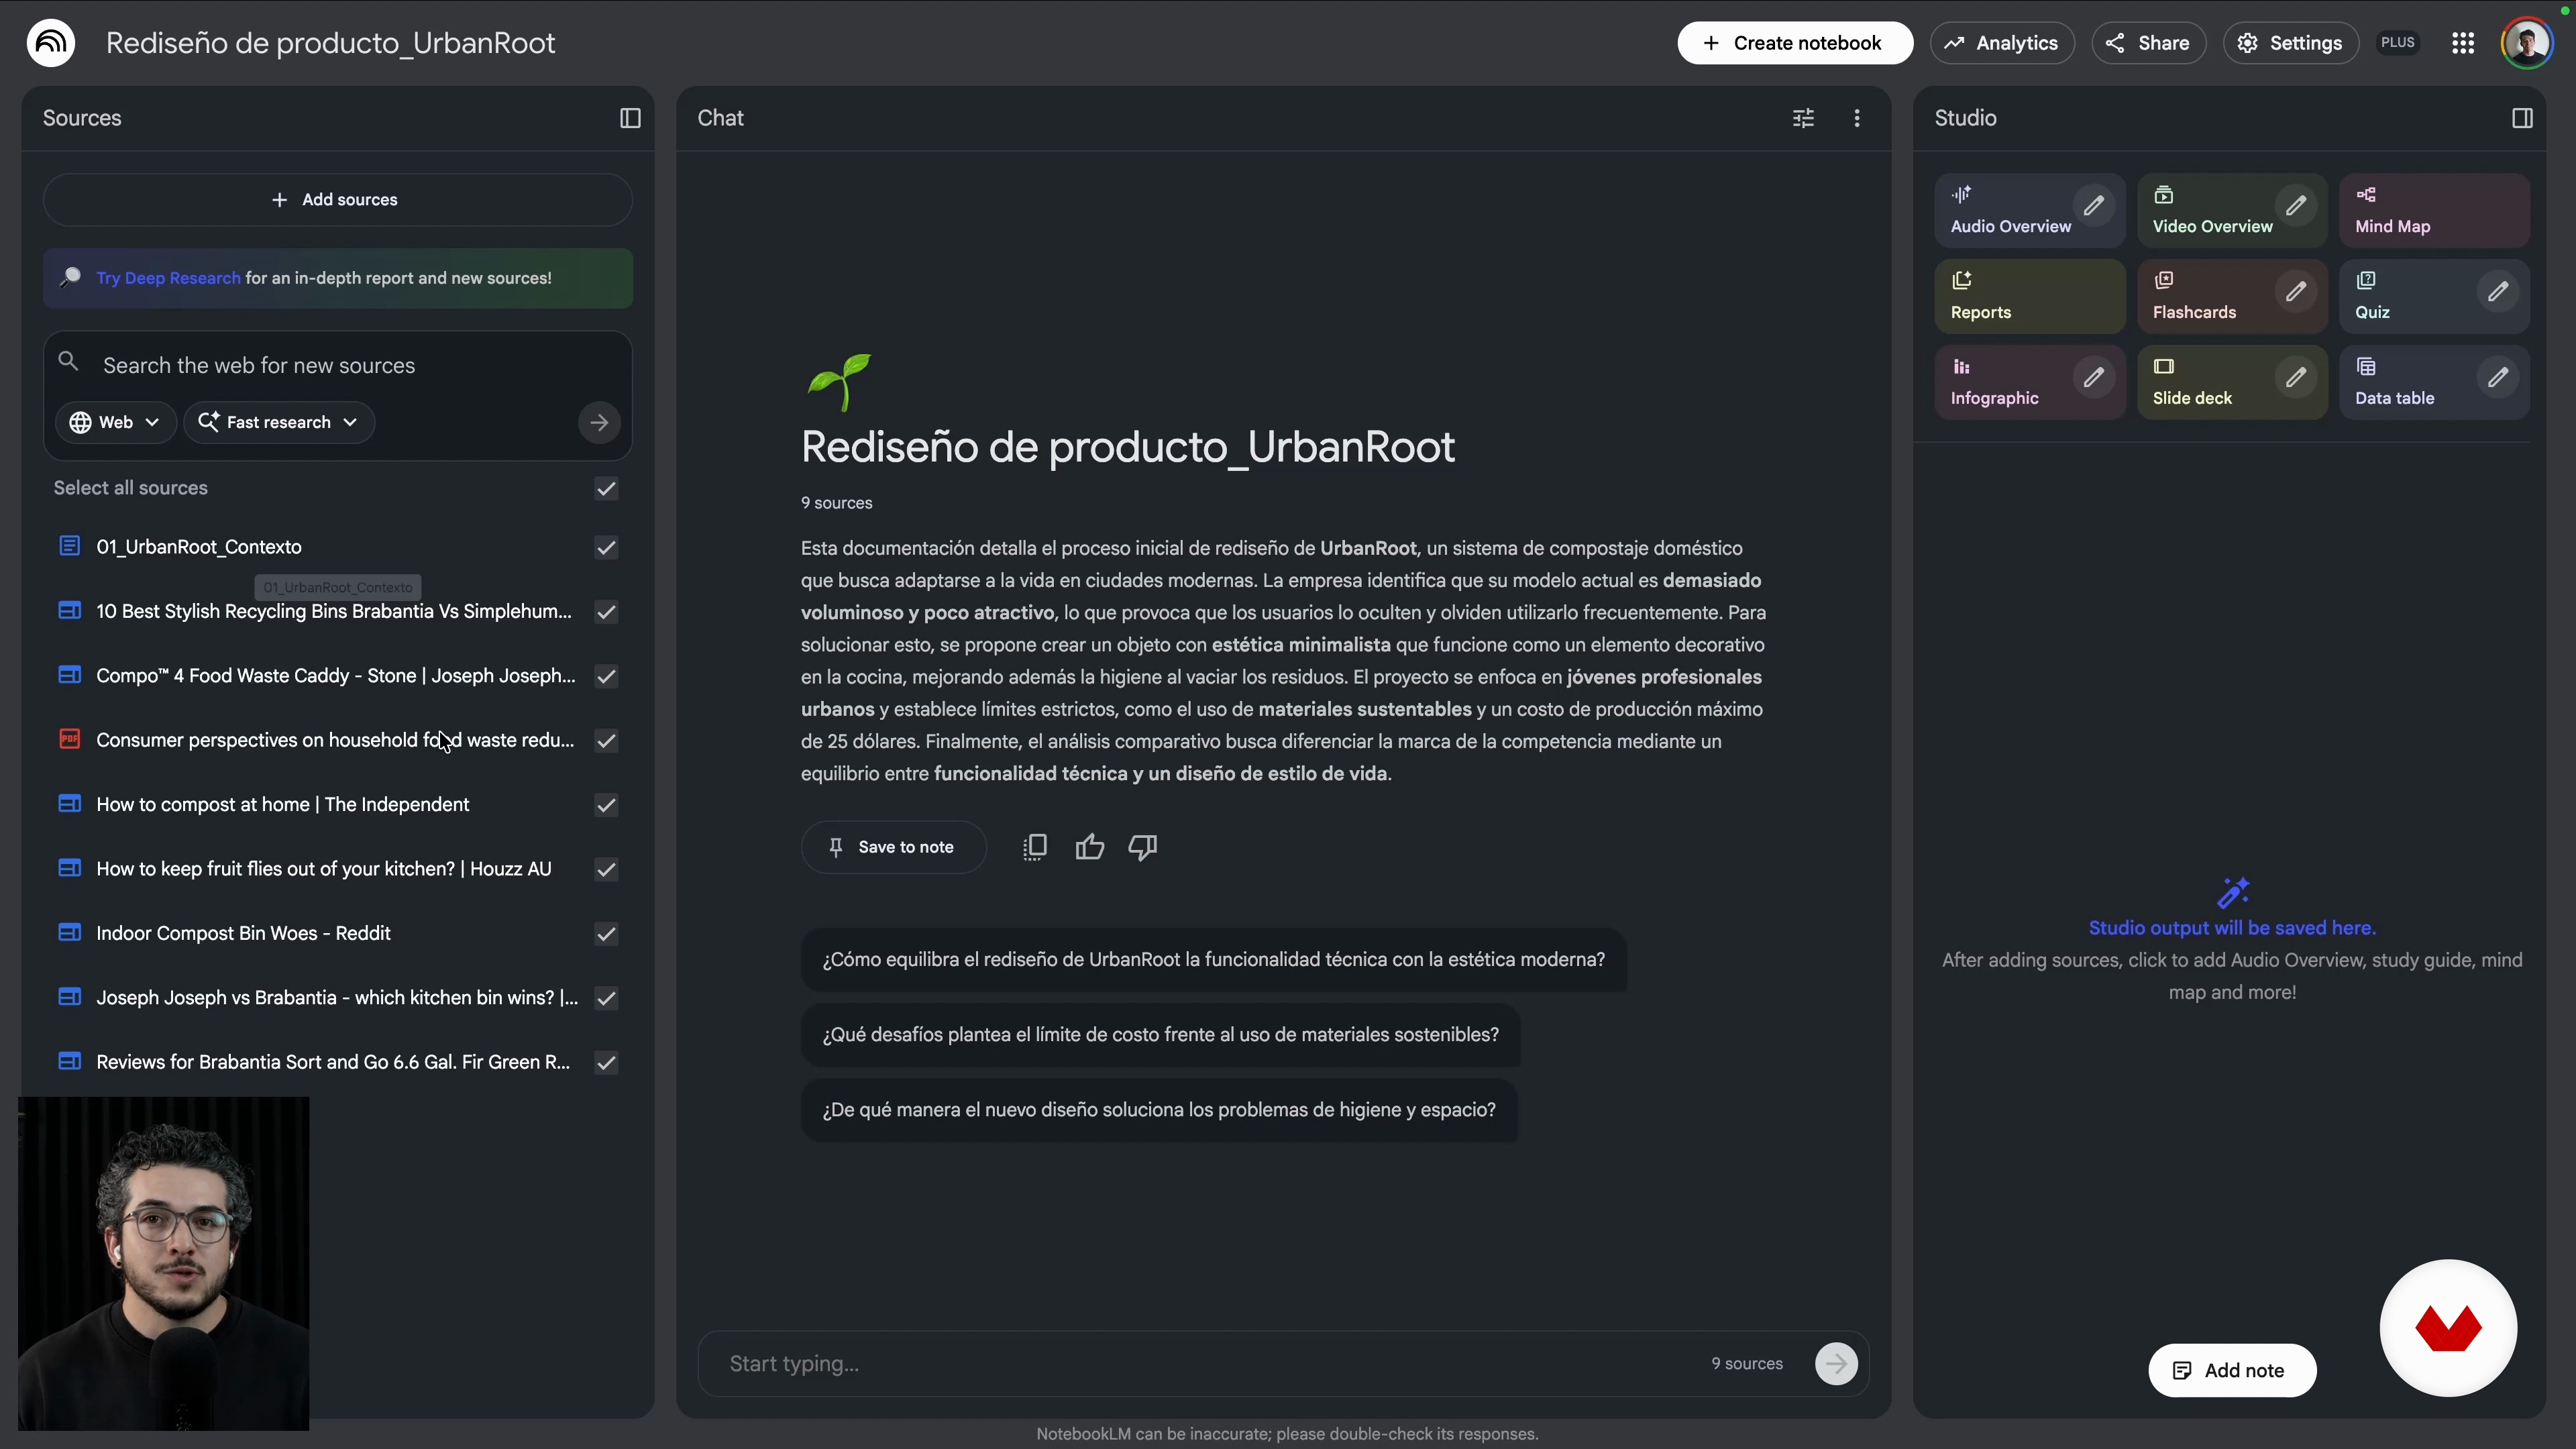Click the search magnifier icon in Sources
Image resolution: width=2576 pixels, height=1449 pixels.
[68, 362]
